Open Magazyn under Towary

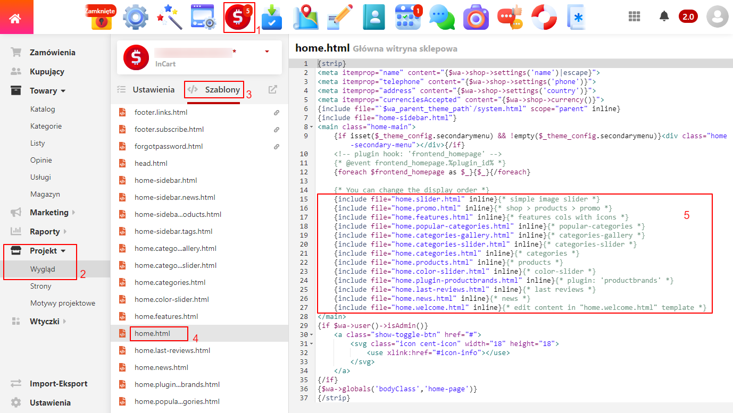pyautogui.click(x=45, y=194)
